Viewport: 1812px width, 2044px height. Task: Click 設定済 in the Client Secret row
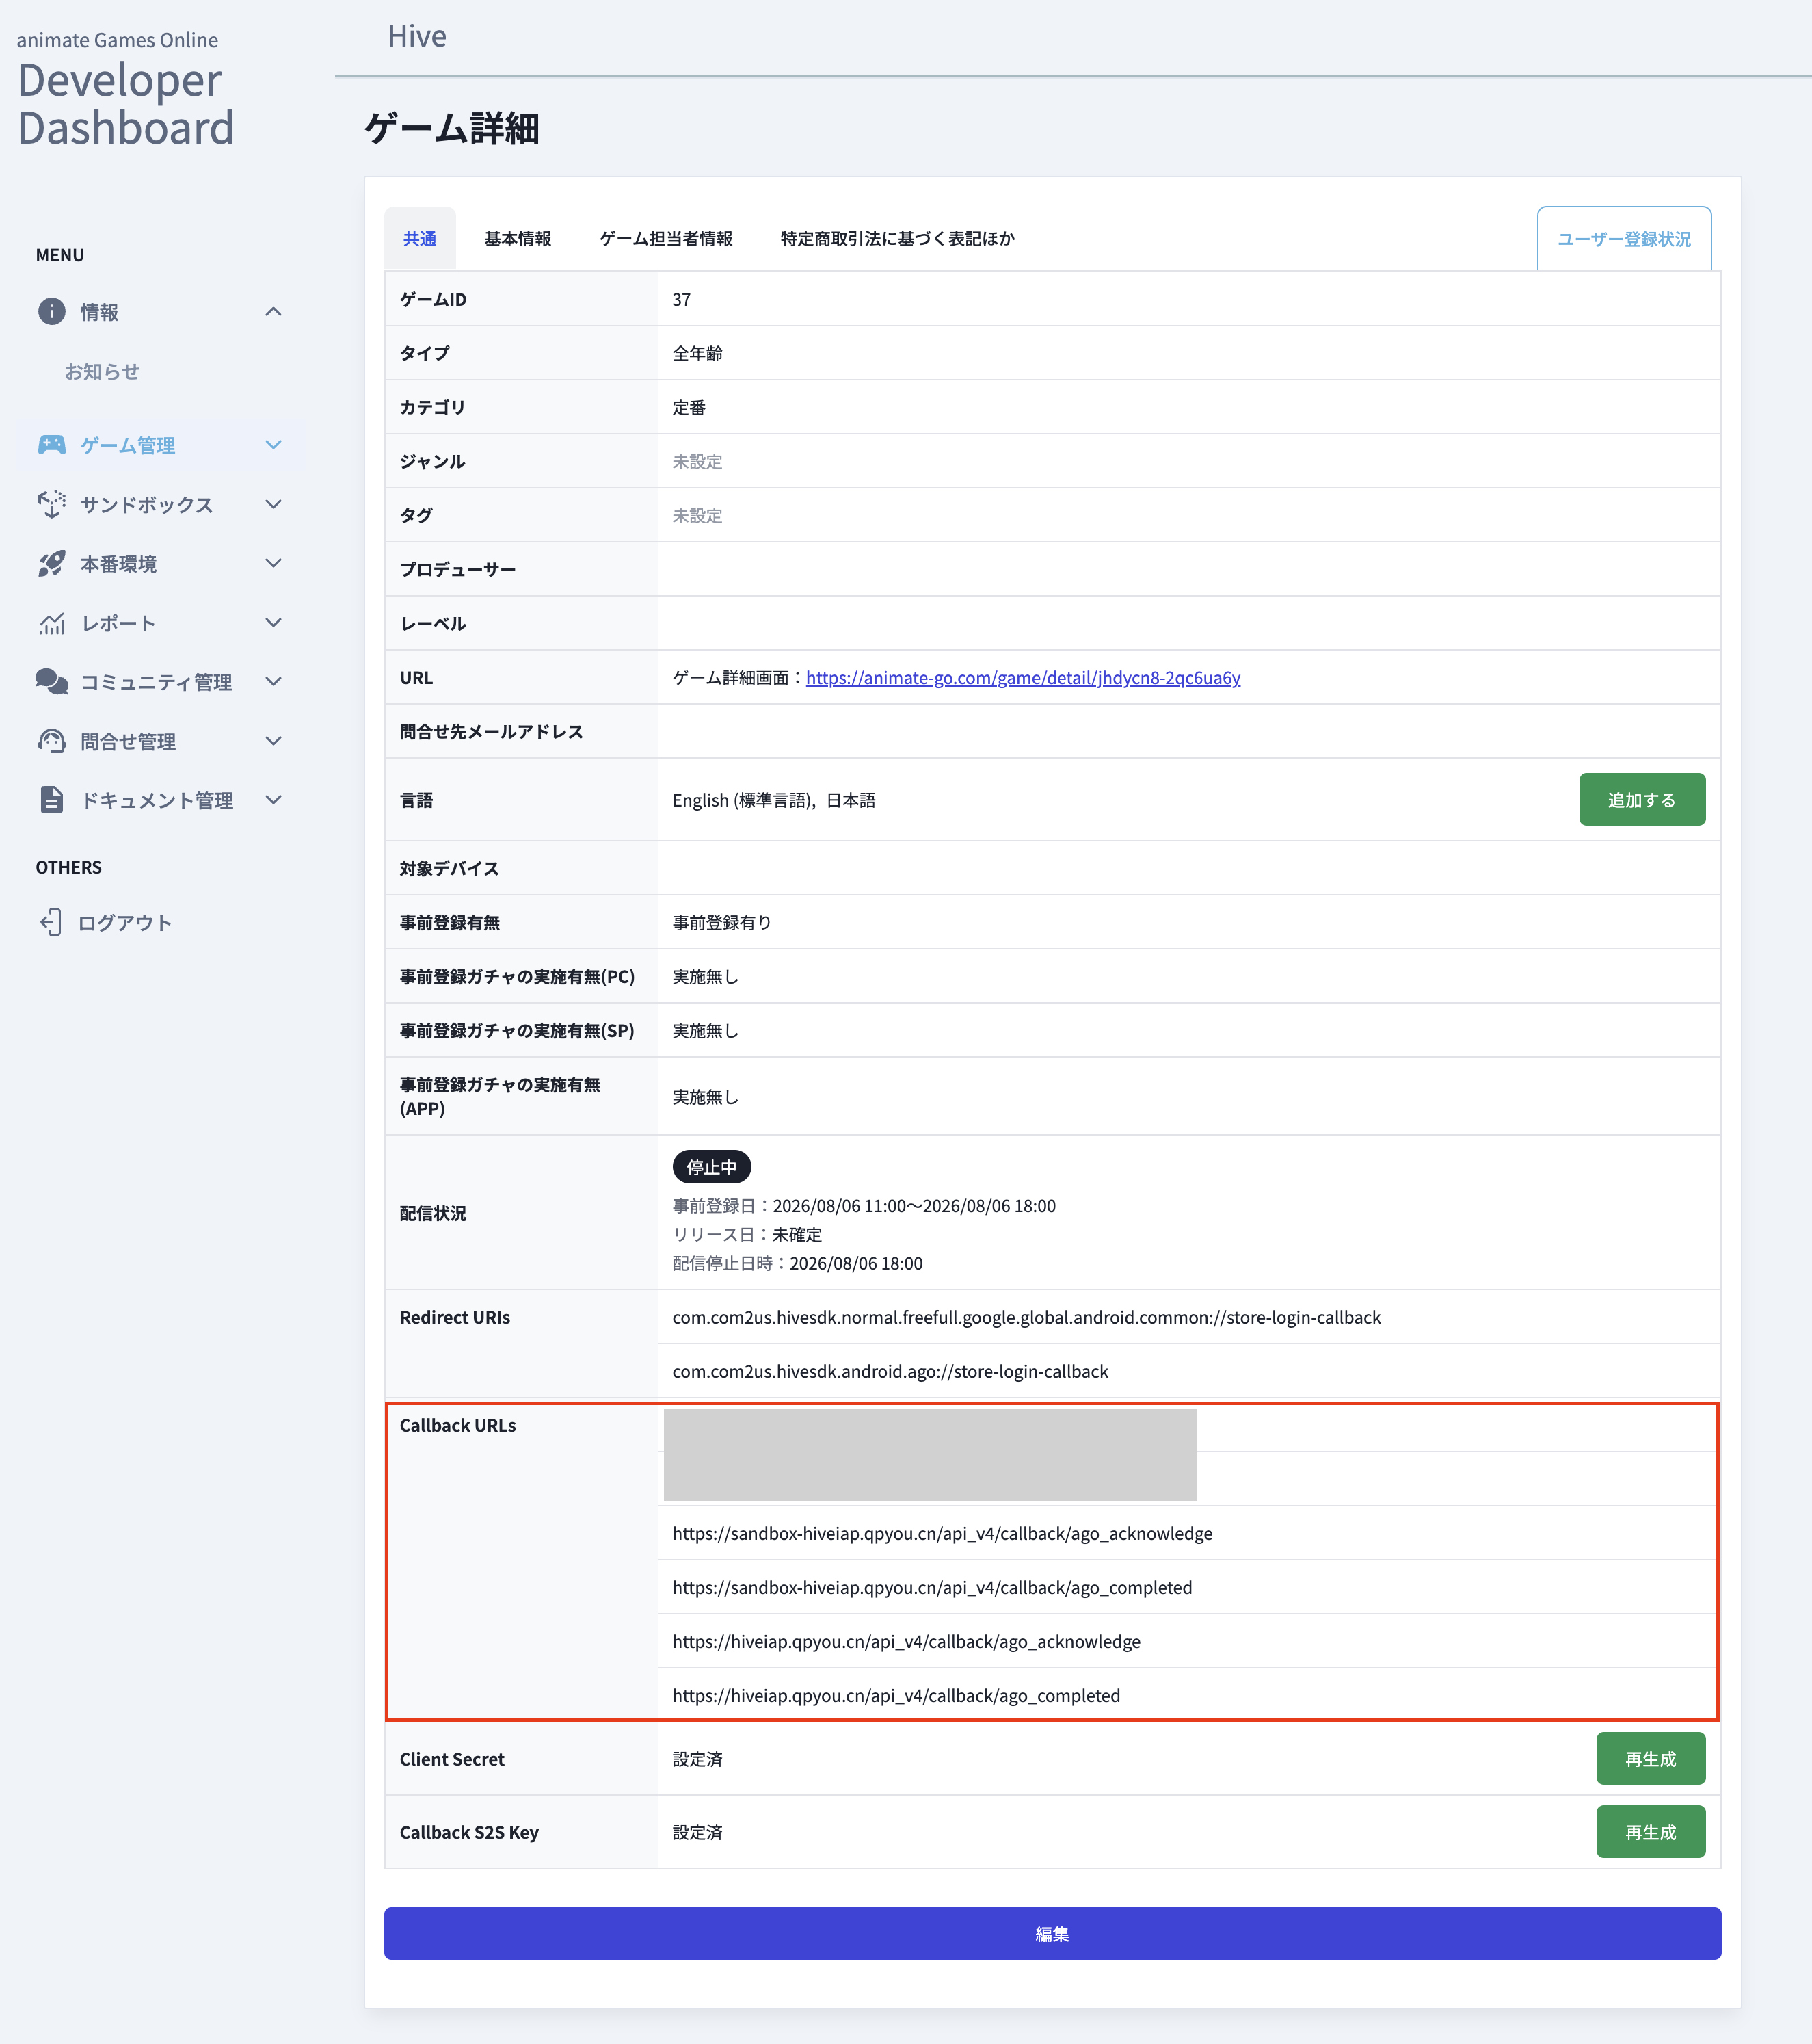click(x=697, y=1759)
